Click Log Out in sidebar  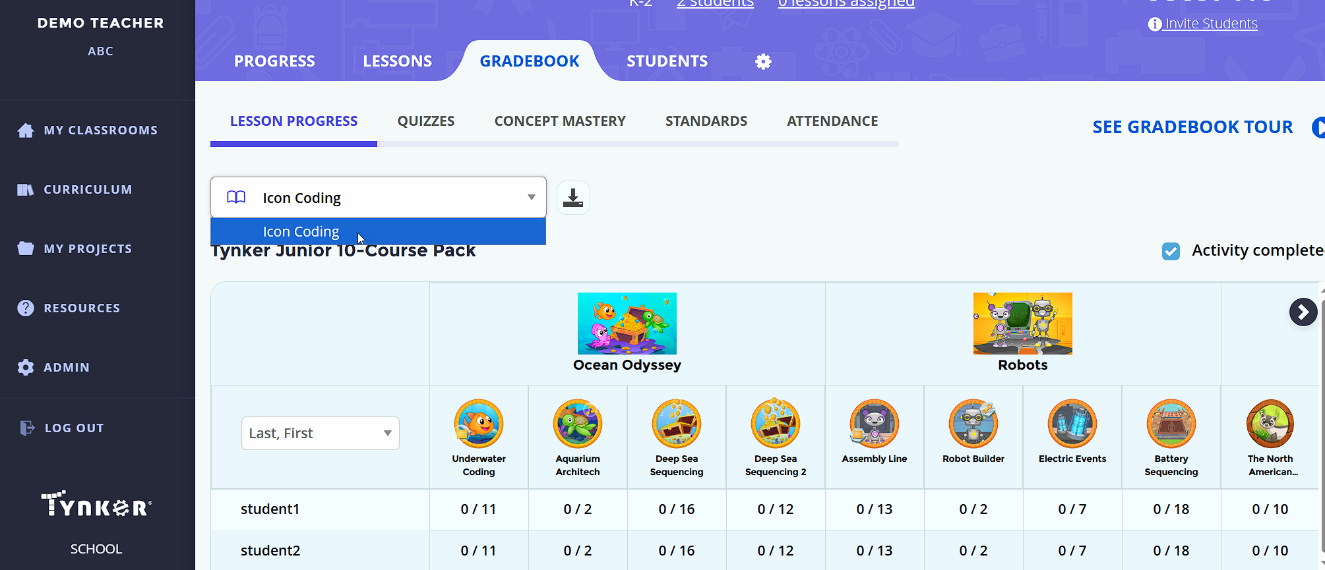point(75,428)
